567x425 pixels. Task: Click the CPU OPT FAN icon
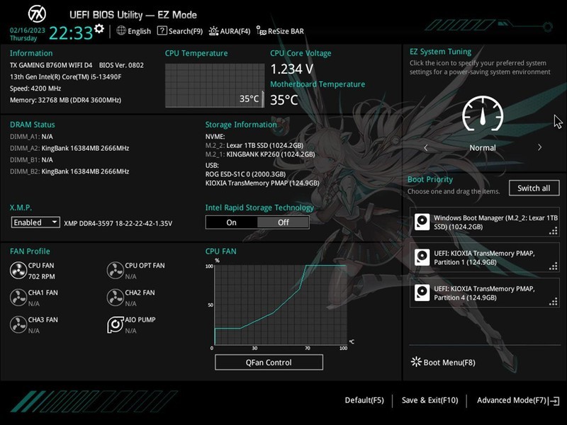pyautogui.click(x=116, y=271)
